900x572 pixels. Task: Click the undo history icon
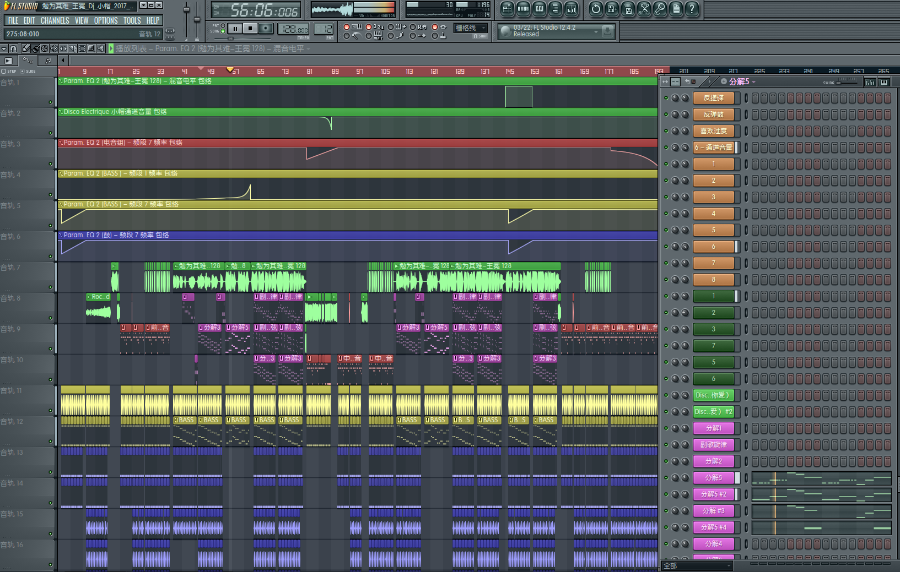596,9
